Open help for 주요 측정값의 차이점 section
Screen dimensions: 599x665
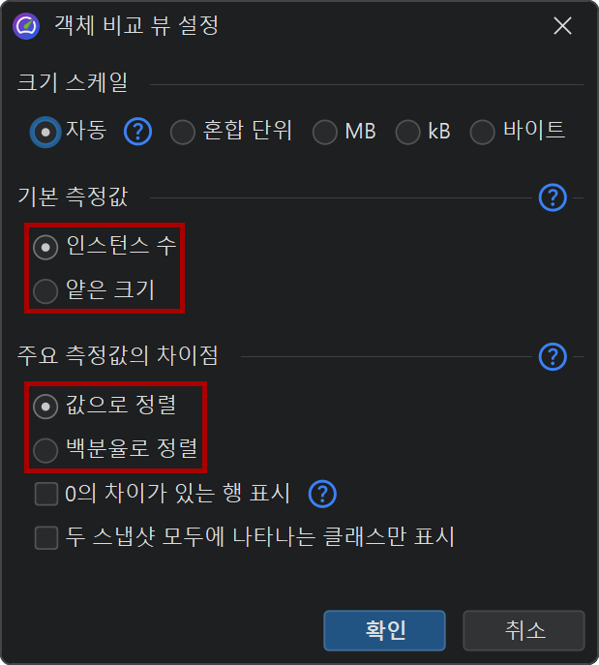pos(552,356)
